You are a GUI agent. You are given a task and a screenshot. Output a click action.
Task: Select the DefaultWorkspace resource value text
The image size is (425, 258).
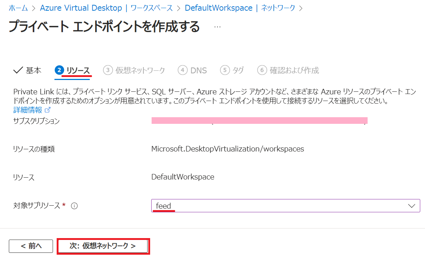tap(183, 177)
